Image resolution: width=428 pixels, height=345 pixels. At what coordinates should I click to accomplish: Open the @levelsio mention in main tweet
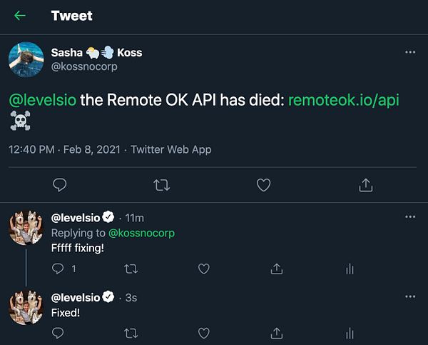(42, 100)
